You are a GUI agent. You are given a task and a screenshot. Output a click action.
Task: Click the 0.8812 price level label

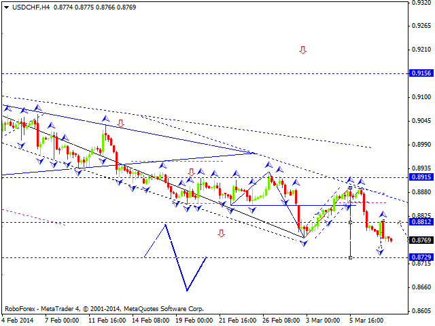tap(421, 222)
